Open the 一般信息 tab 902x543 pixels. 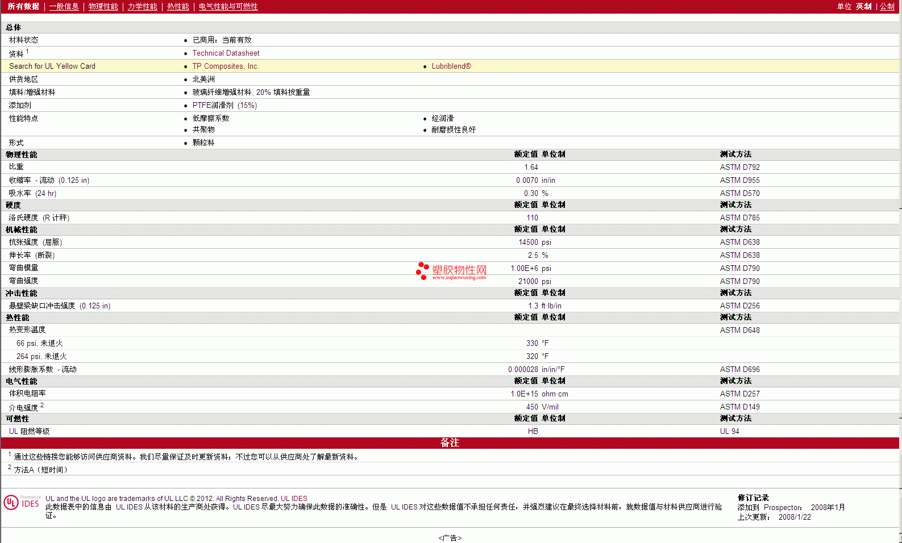64,7
